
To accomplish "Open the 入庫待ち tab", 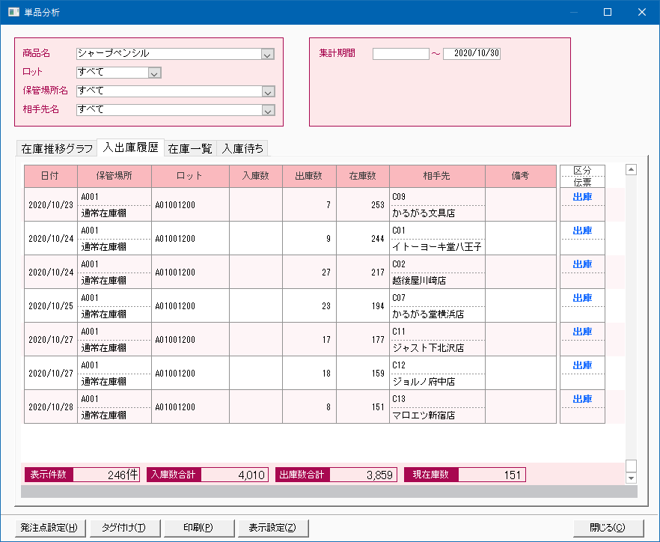I will 242,148.
